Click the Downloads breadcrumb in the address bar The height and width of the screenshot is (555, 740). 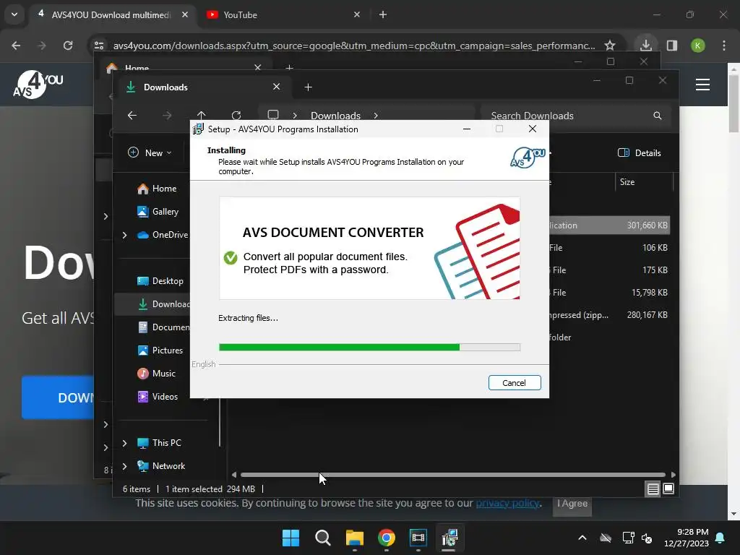click(x=335, y=116)
